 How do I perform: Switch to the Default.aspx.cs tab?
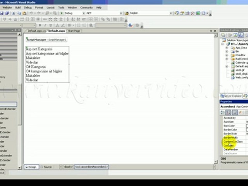pos(36,31)
